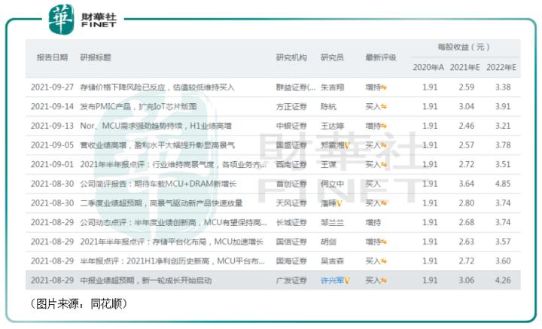This screenshot has height=329, width=542.
Task: Click 2021E value 2.46
Action: click(x=466, y=126)
